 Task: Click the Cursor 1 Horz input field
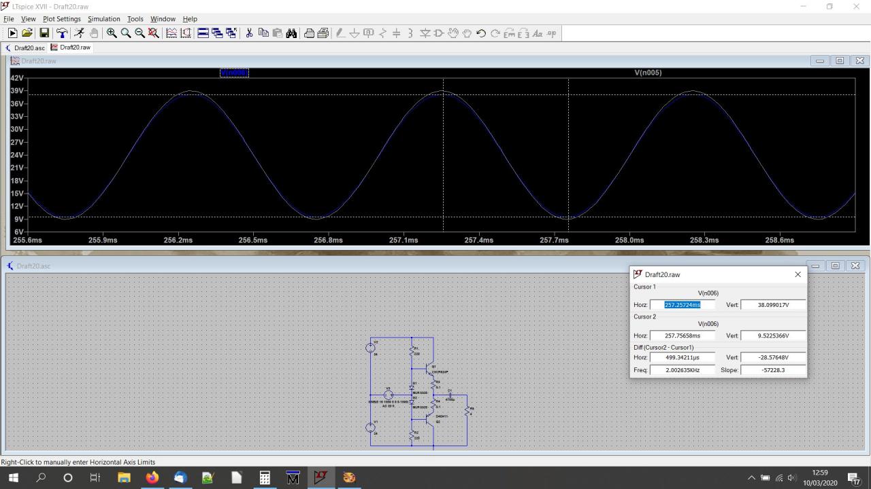[683, 305]
